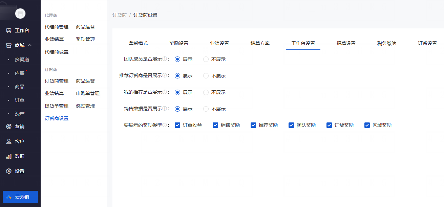
Task: Uncheck the 区域奖励 checkbox
Action: point(367,125)
